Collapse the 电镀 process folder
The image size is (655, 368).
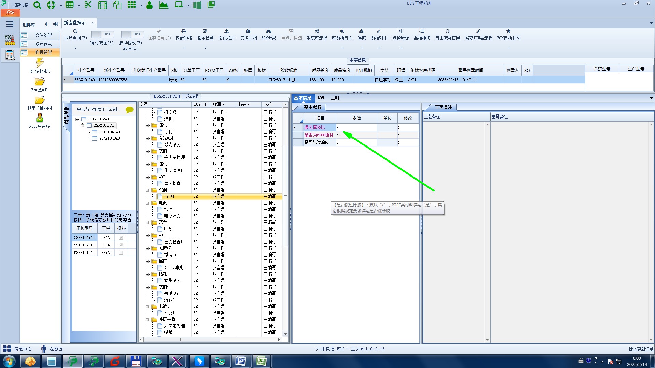click(148, 203)
